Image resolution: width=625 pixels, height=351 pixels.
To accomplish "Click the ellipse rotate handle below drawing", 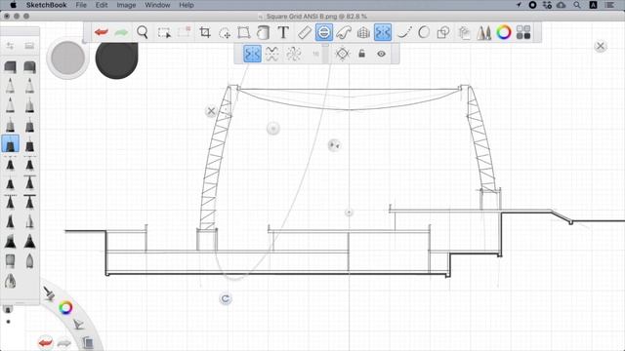I will (x=226, y=298).
